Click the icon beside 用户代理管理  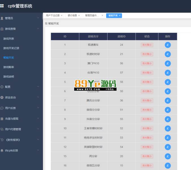[x=2, y=129]
